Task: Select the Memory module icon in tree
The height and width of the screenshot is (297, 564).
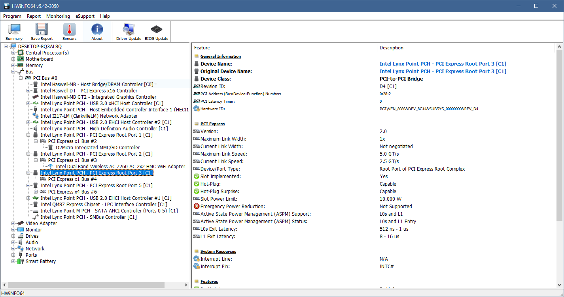Action: 21,66
